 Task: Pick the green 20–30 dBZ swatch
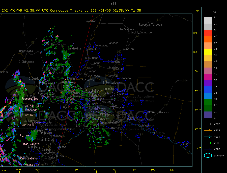pyautogui.click(x=208, y=102)
